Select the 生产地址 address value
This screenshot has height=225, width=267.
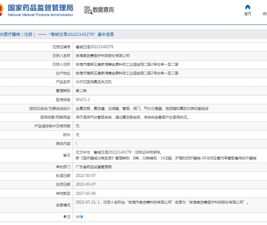pyautogui.click(x=127, y=73)
